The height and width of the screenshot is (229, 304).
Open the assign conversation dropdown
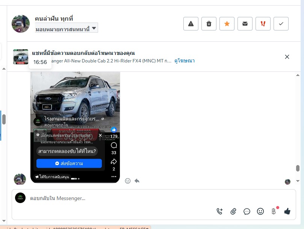(x=66, y=28)
